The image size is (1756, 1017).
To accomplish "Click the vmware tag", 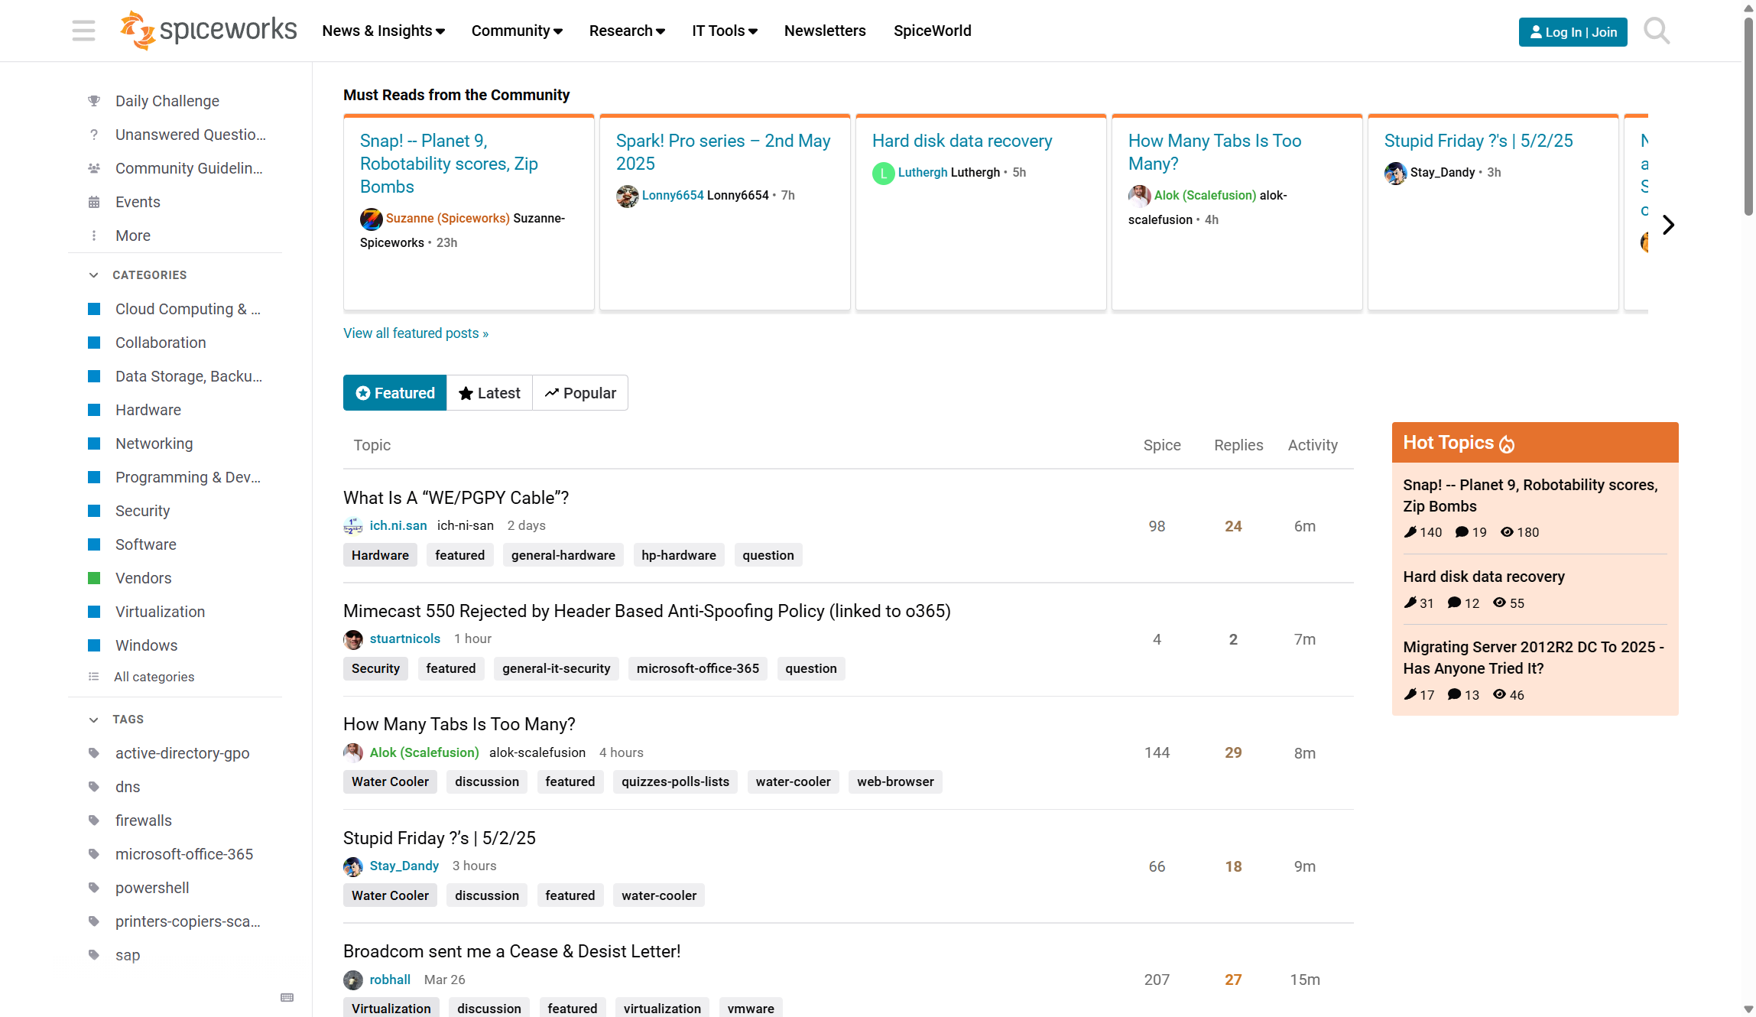I will point(751,1009).
